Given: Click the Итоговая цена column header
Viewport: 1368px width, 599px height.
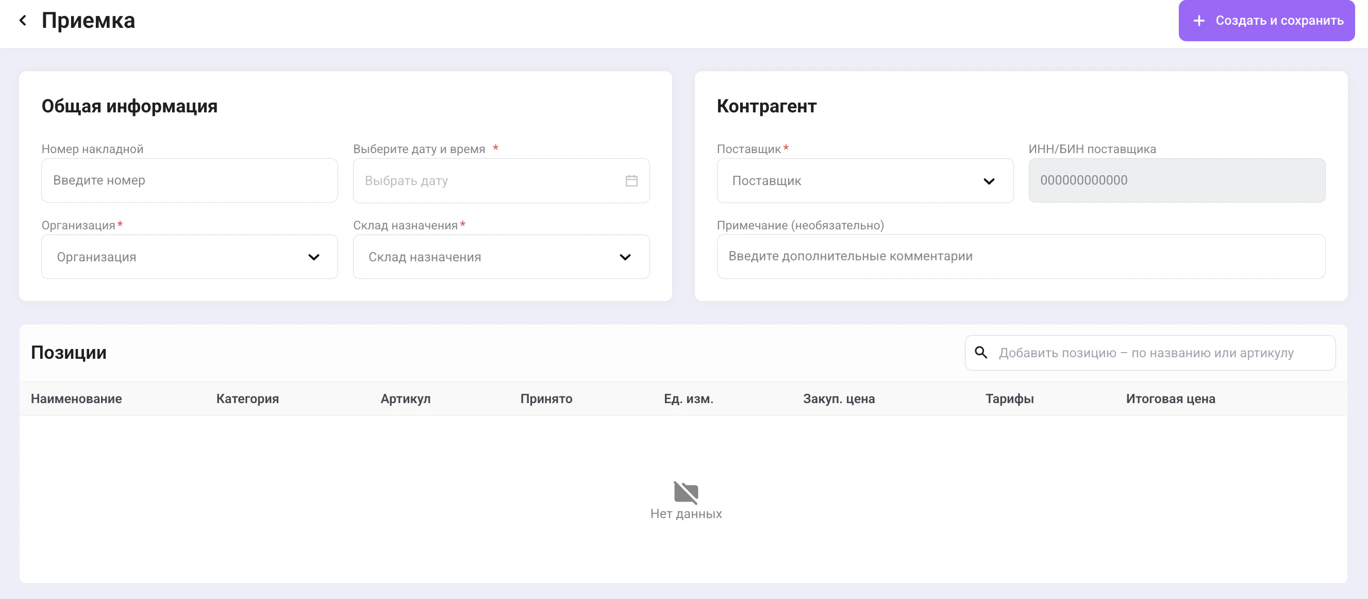Looking at the screenshot, I should [1170, 399].
